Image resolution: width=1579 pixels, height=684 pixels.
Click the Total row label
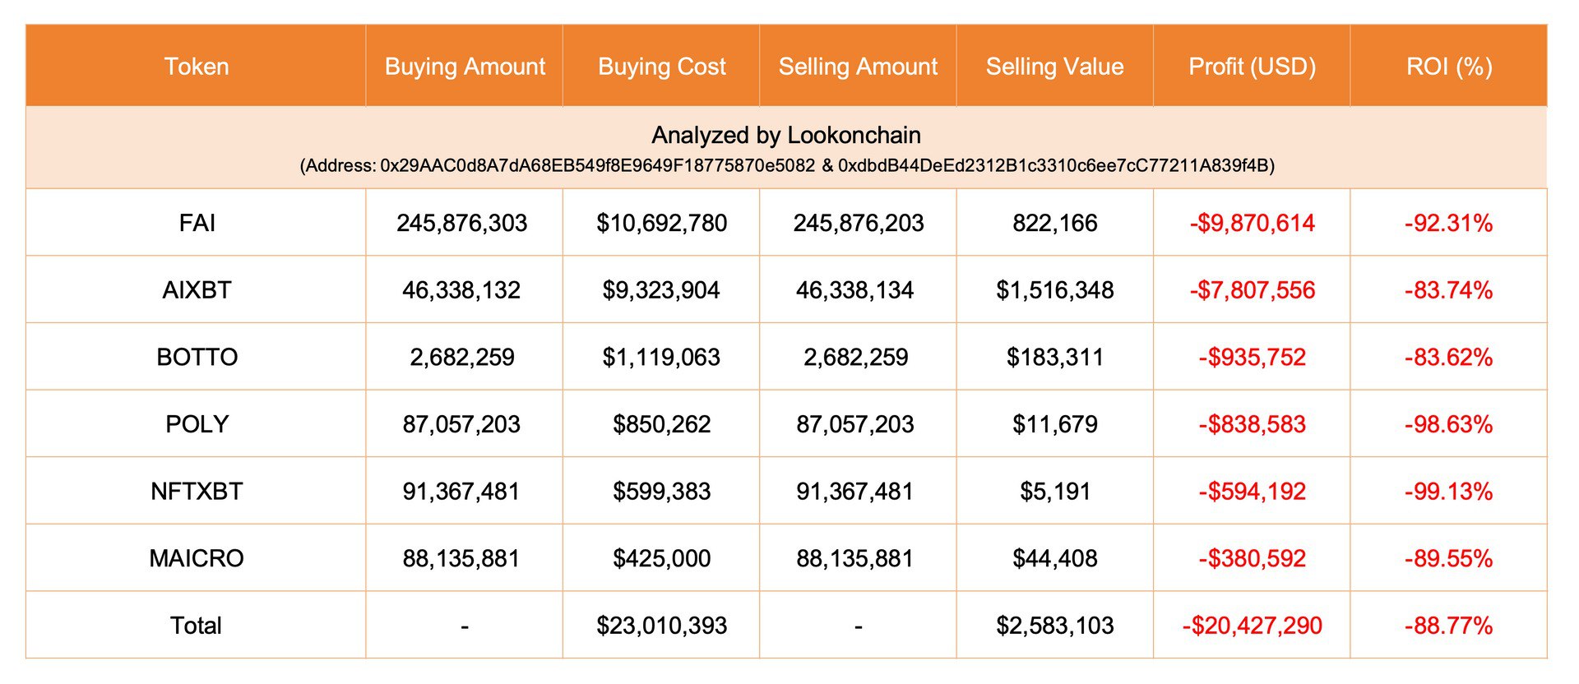196,626
